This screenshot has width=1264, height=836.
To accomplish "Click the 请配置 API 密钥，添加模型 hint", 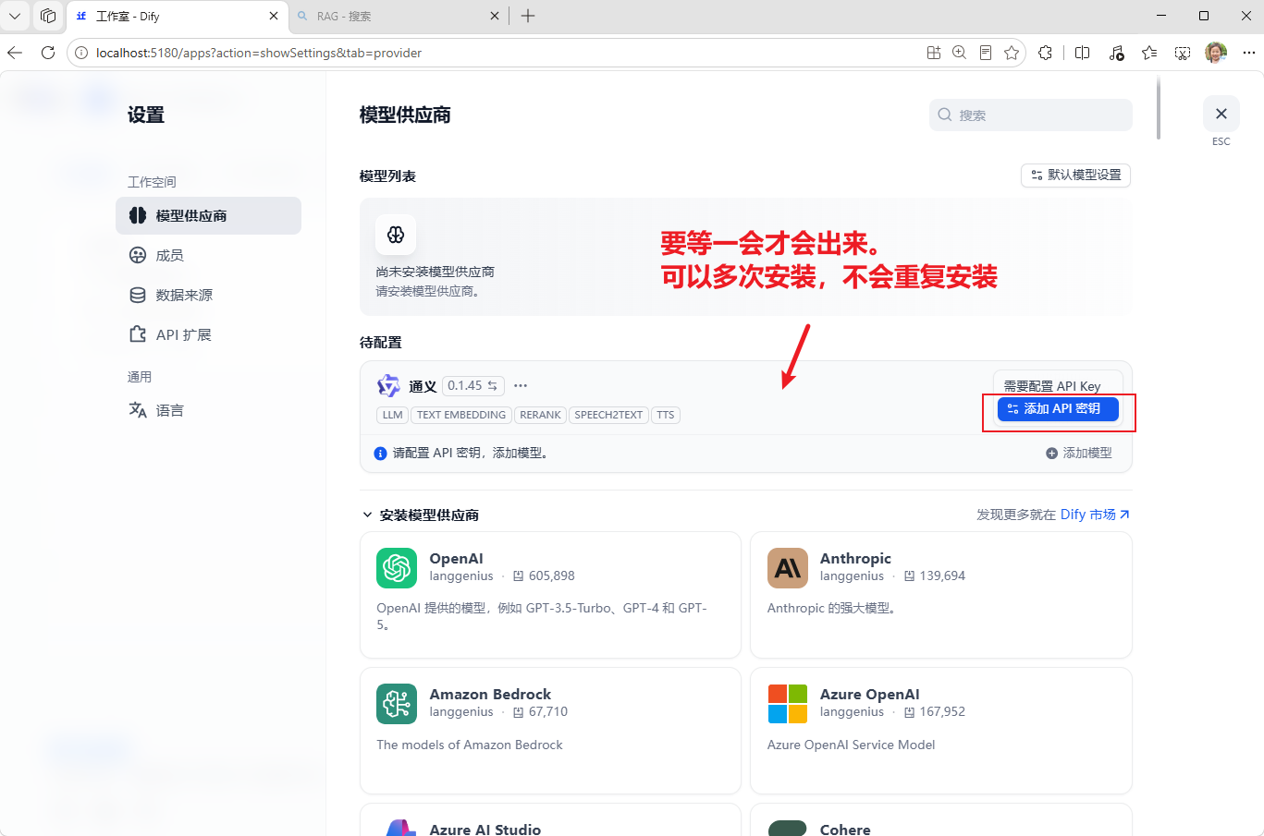I will pos(471,453).
